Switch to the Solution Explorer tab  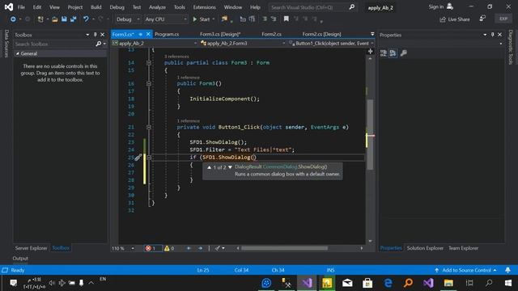point(425,248)
